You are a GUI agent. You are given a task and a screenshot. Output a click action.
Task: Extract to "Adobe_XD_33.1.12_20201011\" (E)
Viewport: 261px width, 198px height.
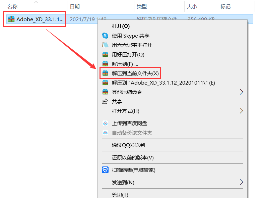(x=163, y=83)
